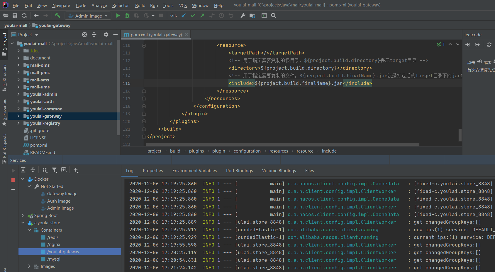Click Expand All in Services toolbar
Viewport: 495px width, 272px height.
[x=23, y=170]
